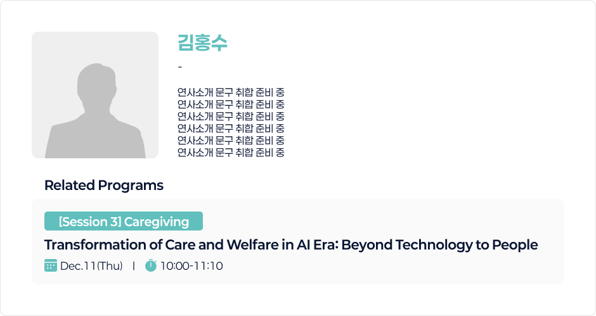Click the stopwatch icon before 10:00-11:10
596x316 pixels.
pos(151,265)
